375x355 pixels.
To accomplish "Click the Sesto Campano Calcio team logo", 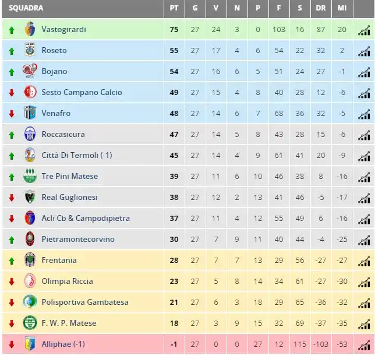I will tap(30, 92).
